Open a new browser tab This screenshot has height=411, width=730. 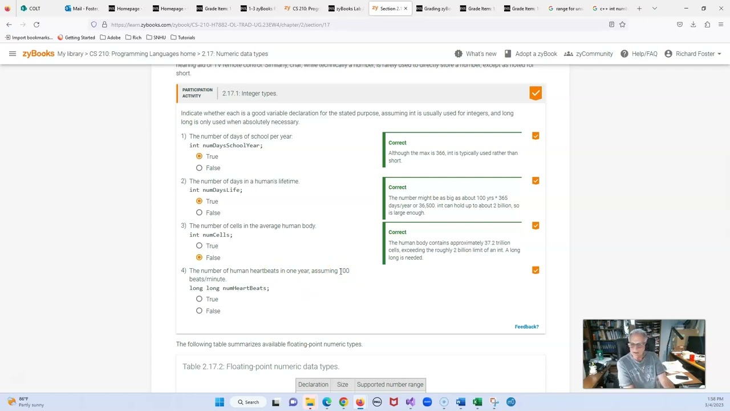point(639,9)
